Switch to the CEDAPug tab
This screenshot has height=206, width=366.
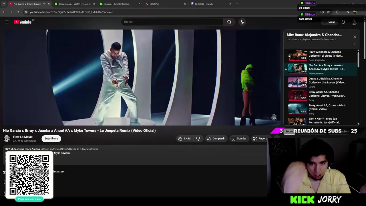(x=165, y=4)
